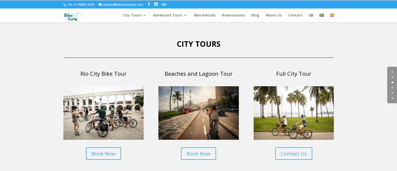The width and height of the screenshot is (397, 171).
Task: Book Now for Rio City Bike Tour
Action: tap(104, 153)
